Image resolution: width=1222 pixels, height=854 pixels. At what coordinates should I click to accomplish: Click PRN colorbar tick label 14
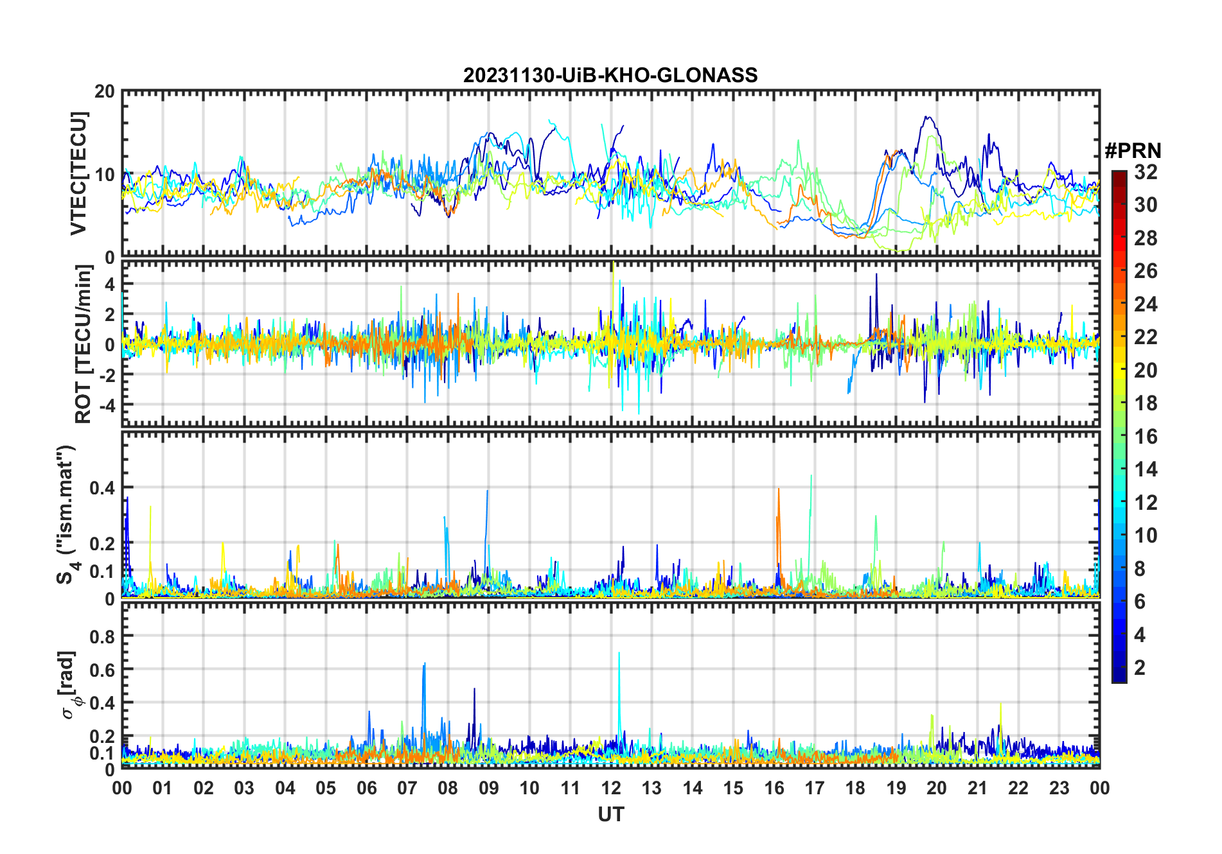[x=1146, y=469]
